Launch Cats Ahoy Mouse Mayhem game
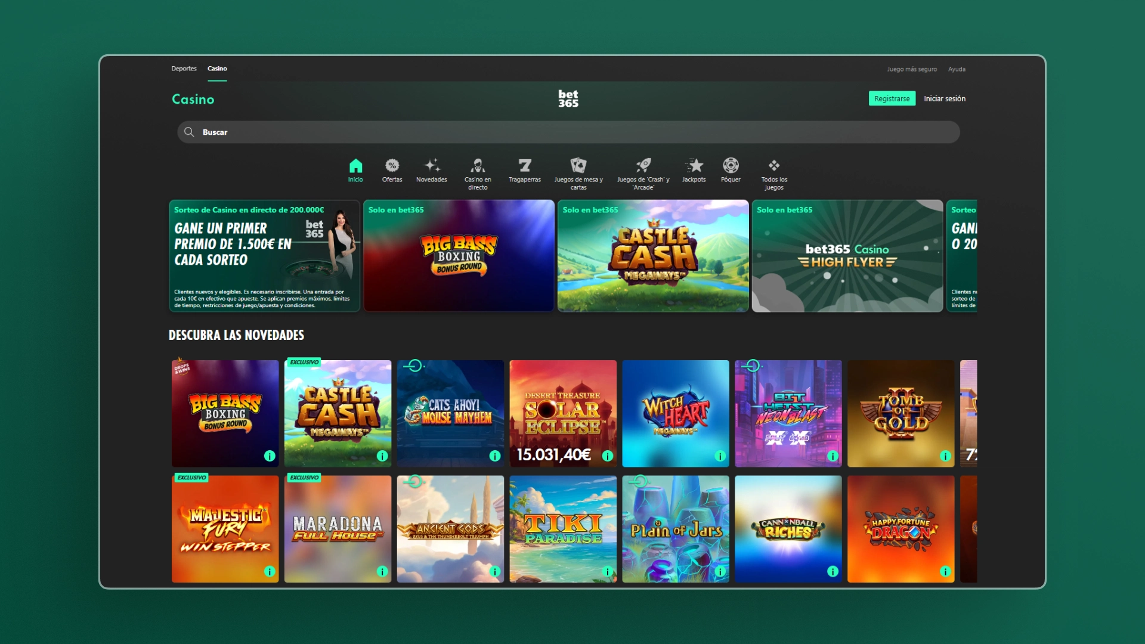Screen dimensions: 1145x644 point(450,413)
